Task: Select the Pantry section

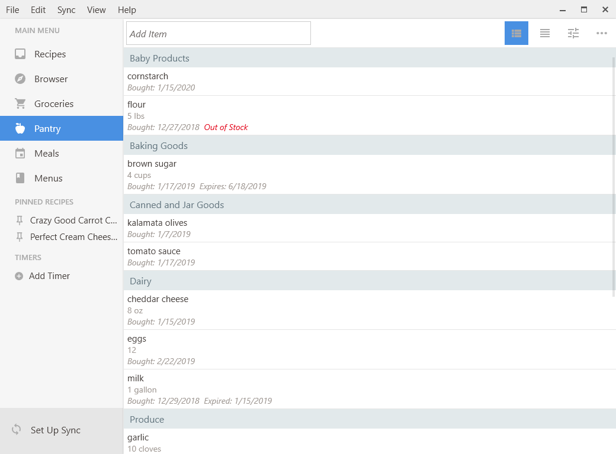Action: point(62,128)
